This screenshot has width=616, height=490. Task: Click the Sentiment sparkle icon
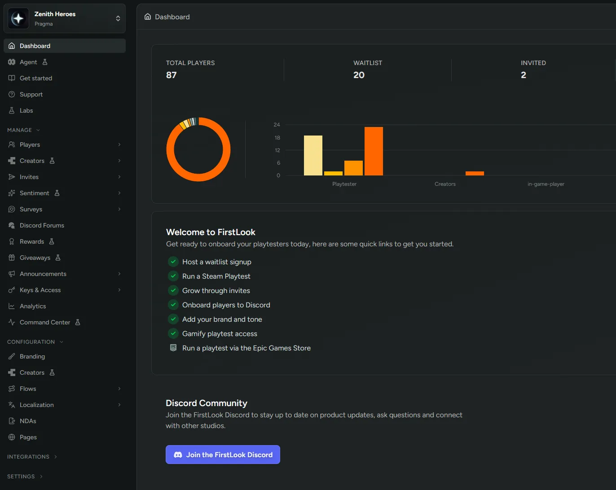coord(12,193)
